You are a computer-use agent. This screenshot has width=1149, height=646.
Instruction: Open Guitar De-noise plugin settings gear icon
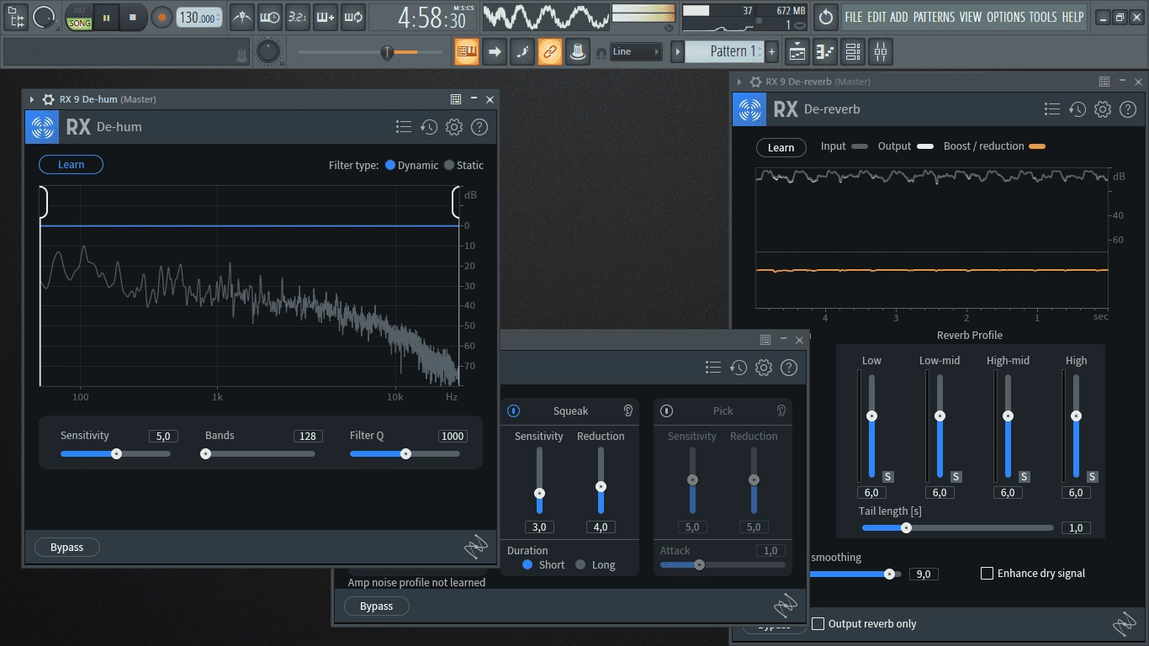[764, 368]
